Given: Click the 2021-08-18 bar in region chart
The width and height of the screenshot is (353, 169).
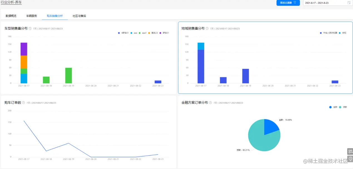Looking at the screenshot, I should (223, 80).
